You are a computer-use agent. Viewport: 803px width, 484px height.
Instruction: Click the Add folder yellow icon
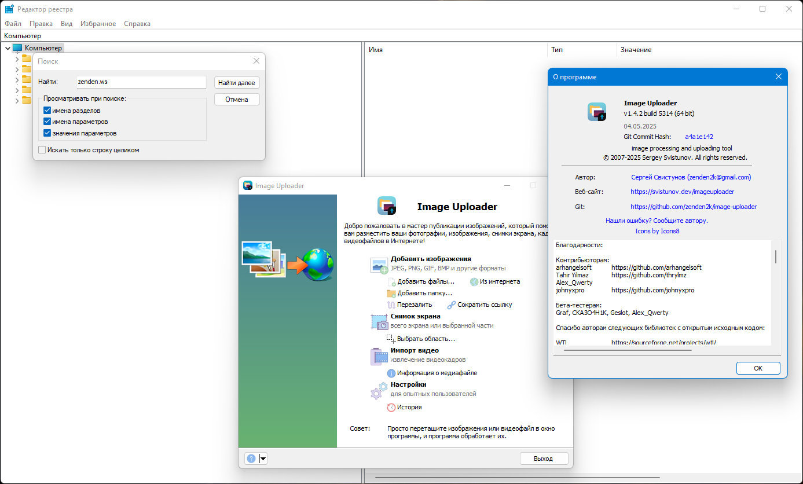[x=391, y=294]
